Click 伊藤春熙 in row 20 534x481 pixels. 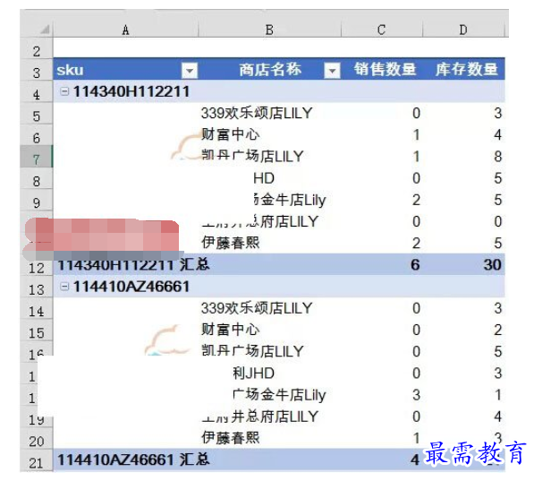[x=230, y=438]
